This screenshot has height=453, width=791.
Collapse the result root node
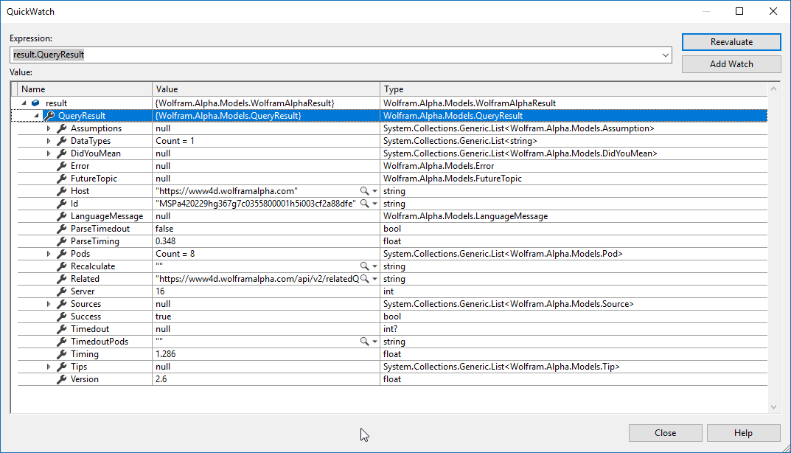pos(24,103)
